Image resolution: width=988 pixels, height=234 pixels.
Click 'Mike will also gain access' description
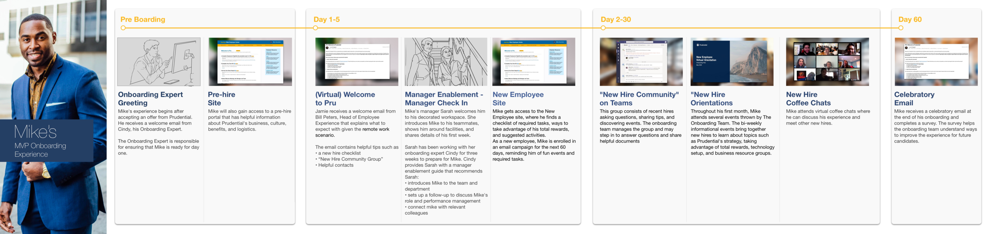pos(249,120)
